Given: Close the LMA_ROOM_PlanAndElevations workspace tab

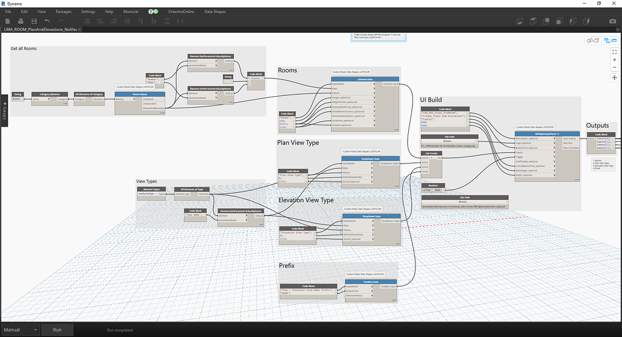Looking at the screenshot, I should point(80,29).
